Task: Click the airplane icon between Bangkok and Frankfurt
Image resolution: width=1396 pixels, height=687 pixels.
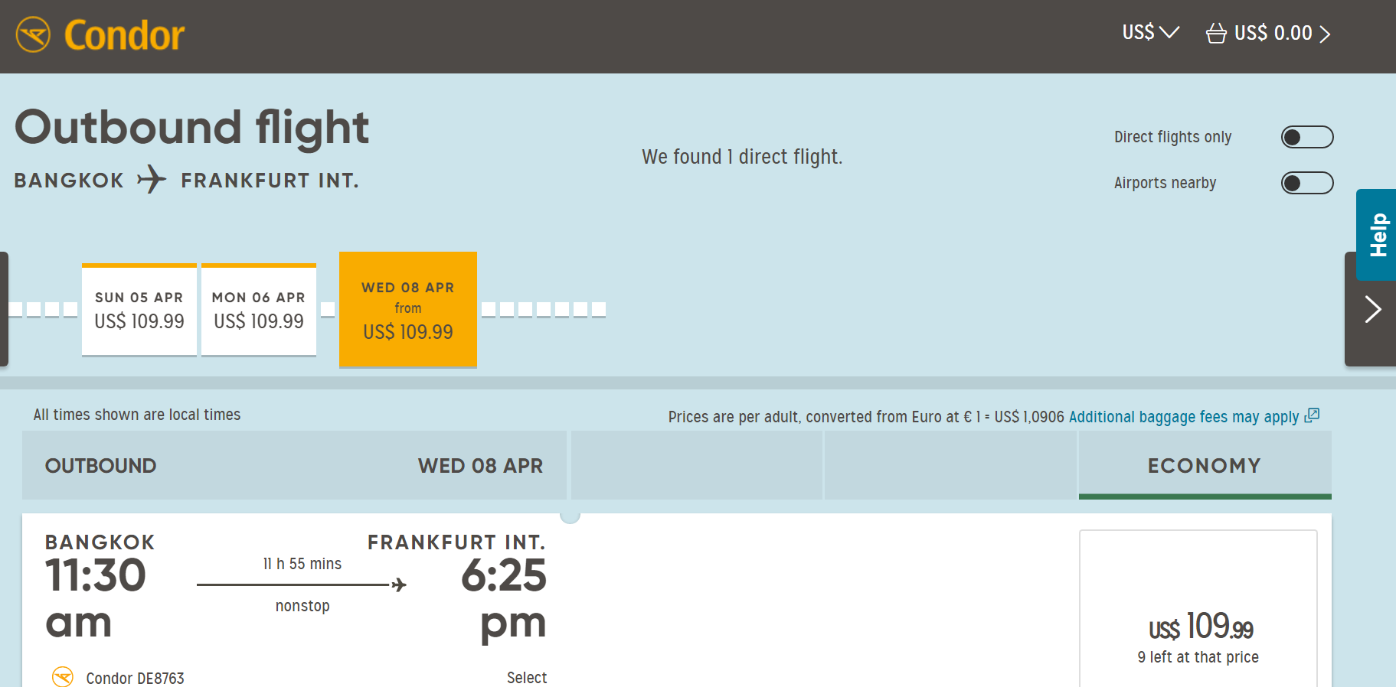Action: (152, 180)
